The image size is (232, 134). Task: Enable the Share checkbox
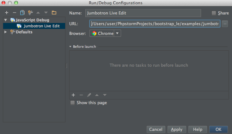pos(214,13)
